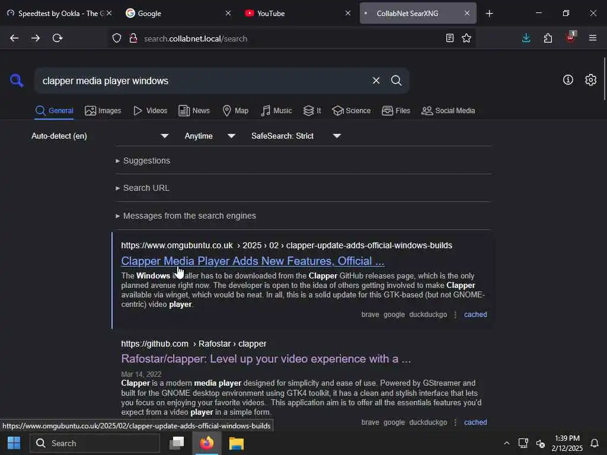Close the YouTube tab
The image size is (607, 455).
tap(347, 14)
